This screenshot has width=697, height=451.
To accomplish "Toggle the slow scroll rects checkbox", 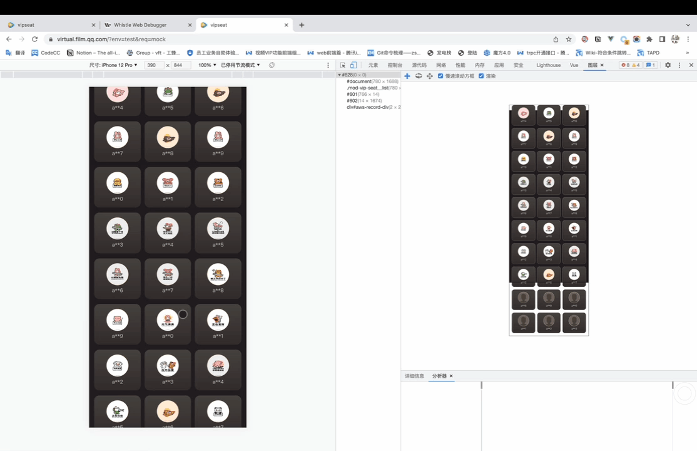I will 440,76.
